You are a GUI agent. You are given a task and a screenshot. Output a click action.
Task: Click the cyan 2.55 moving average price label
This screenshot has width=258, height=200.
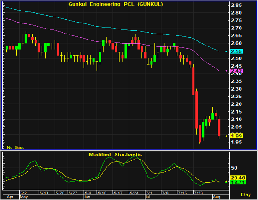tap(237, 51)
